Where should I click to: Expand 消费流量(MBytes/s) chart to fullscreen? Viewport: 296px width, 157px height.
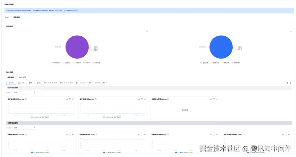point(214,135)
